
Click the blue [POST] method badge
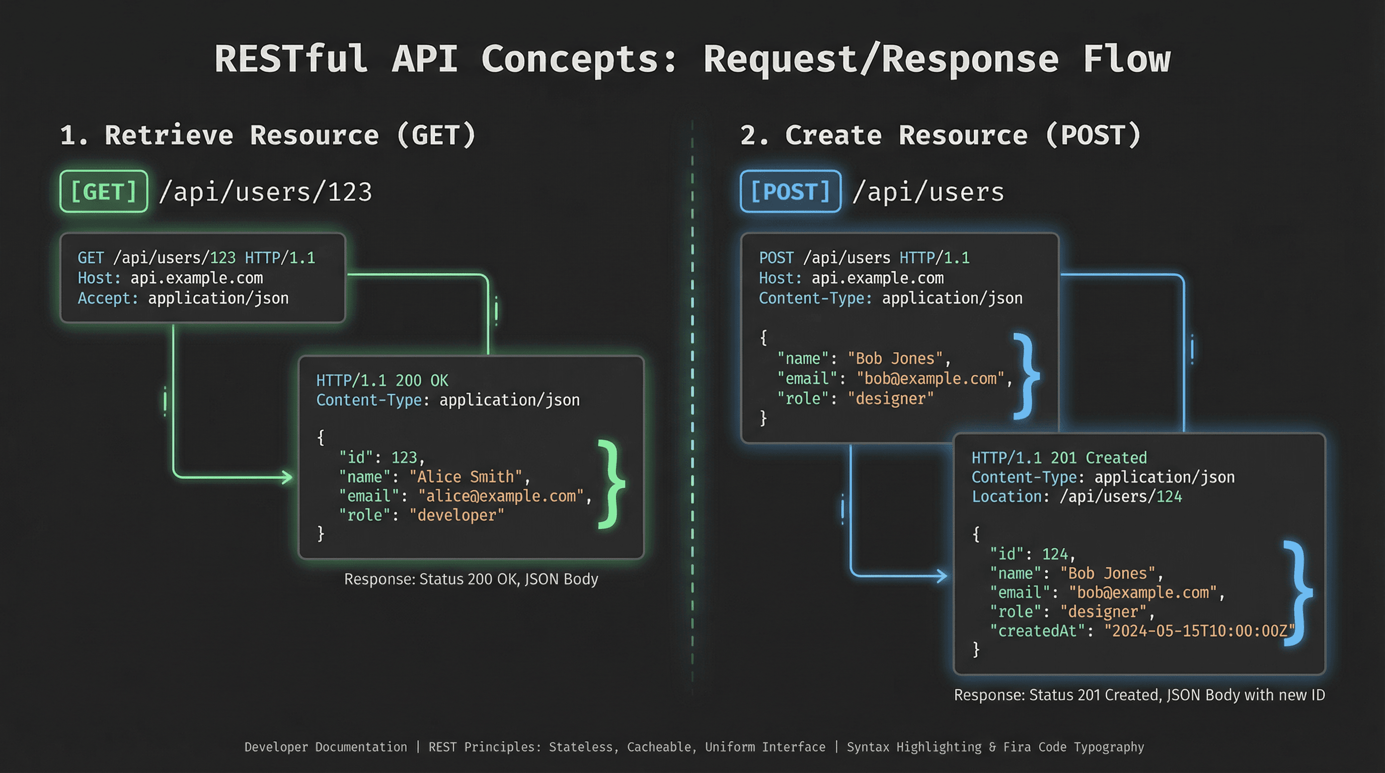click(790, 192)
